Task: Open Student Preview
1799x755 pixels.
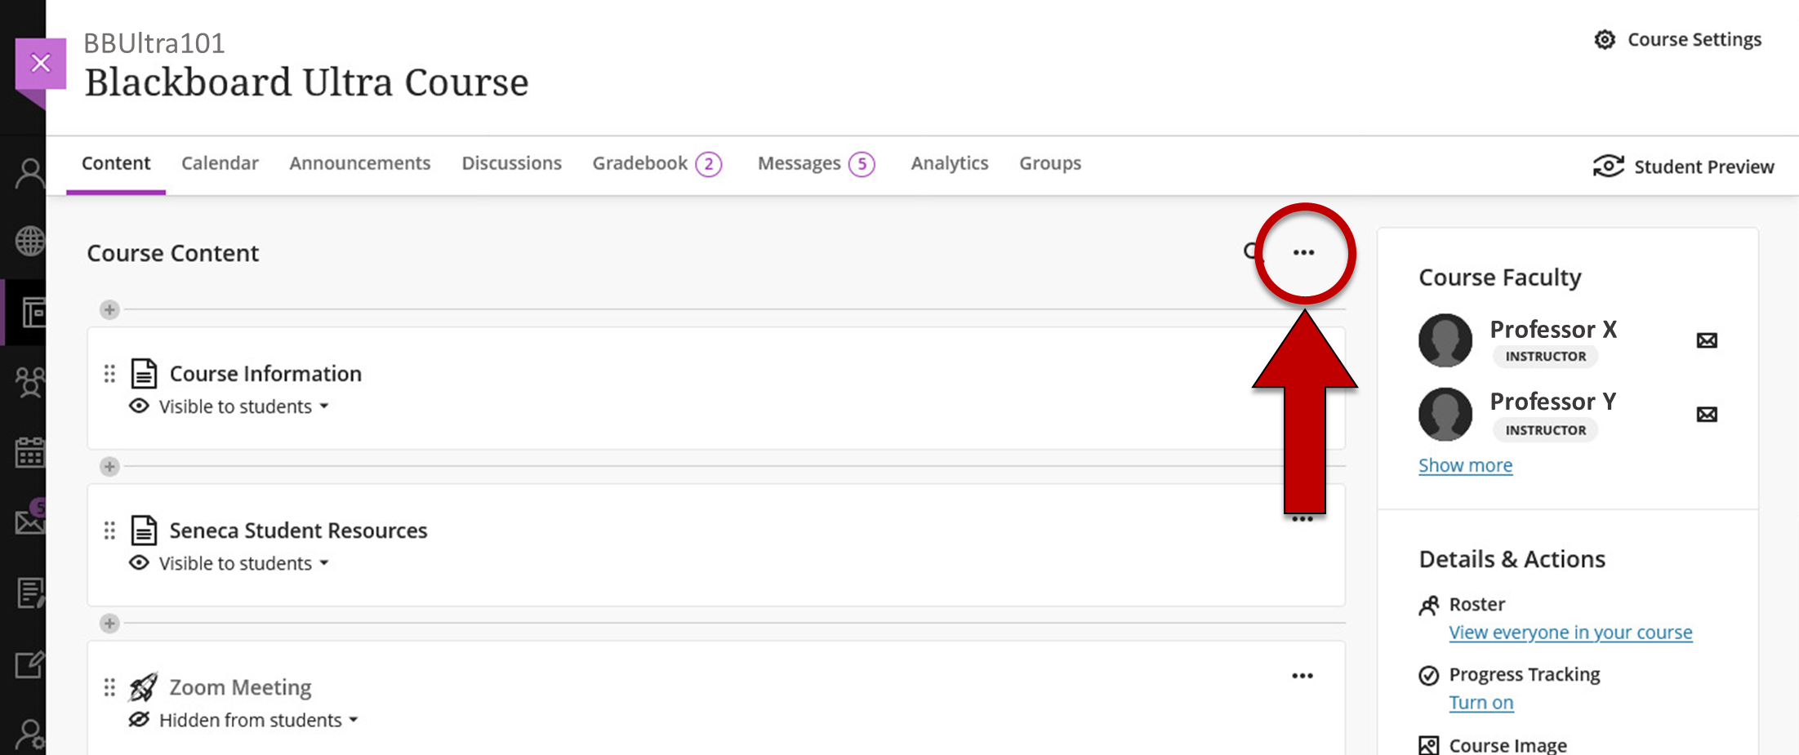Action: click(1683, 167)
